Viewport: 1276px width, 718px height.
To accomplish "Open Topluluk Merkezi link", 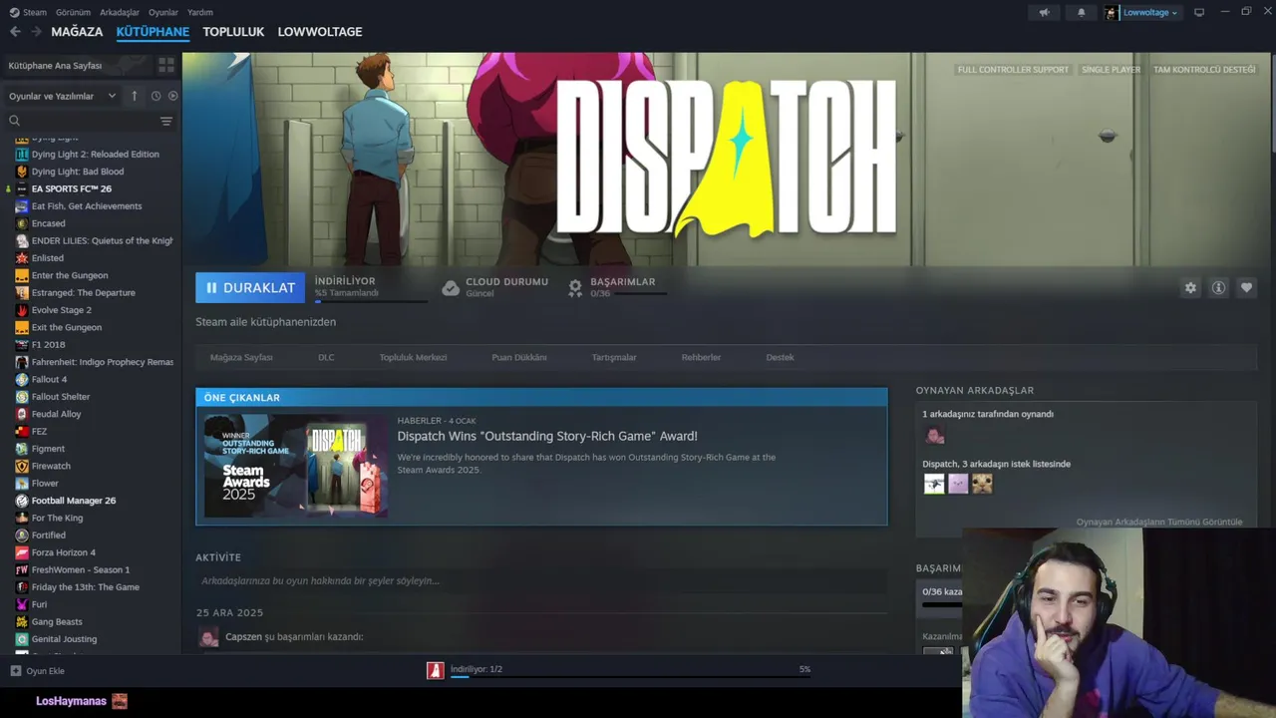I will [413, 357].
